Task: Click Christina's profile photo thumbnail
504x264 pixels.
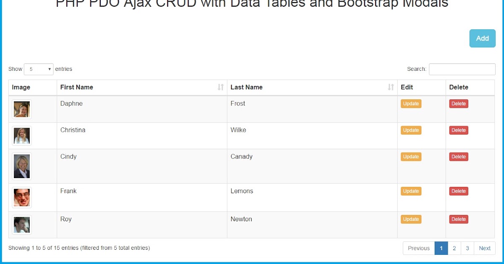Action: tap(22, 136)
